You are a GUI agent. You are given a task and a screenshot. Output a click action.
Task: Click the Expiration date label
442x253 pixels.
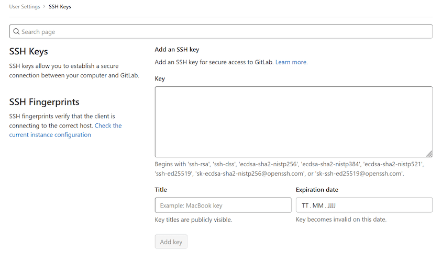[317, 190]
